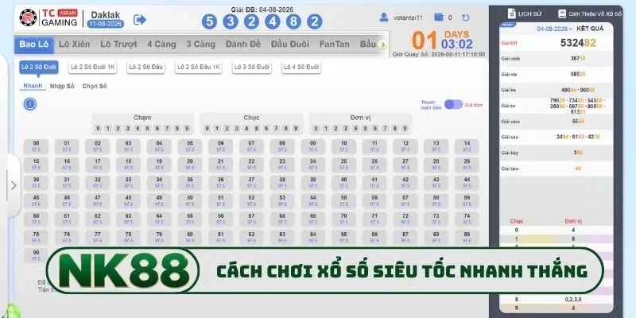Viewport: 636px width, 318px height.
Task: Select the Lô 3 Số Đuôi option
Action: (x=251, y=68)
